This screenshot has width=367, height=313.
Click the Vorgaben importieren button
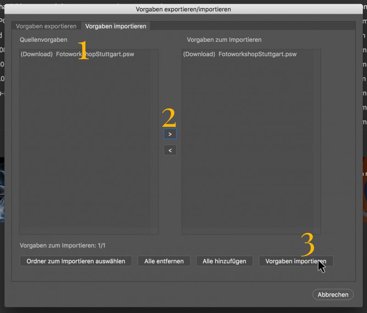tap(296, 261)
